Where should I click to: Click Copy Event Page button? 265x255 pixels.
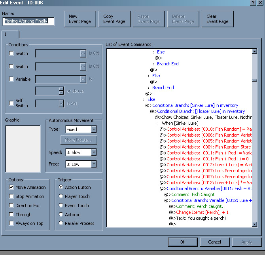114,19
